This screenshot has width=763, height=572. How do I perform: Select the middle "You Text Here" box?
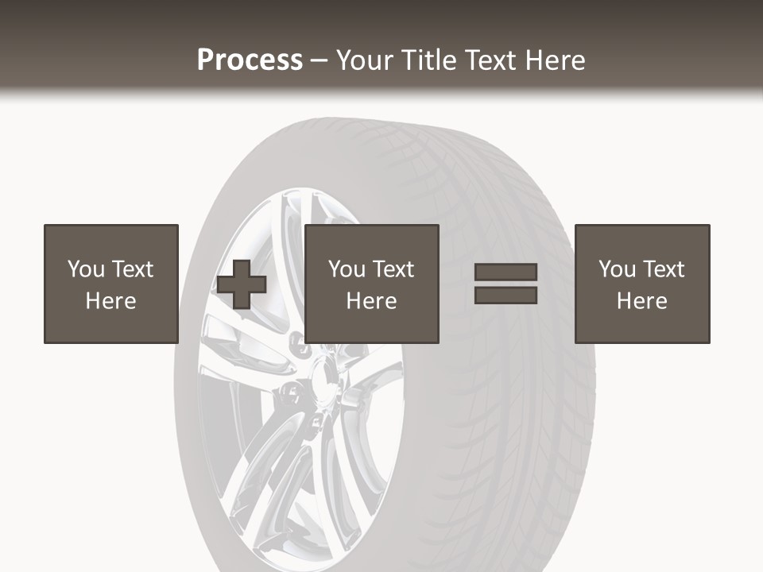pos(371,284)
